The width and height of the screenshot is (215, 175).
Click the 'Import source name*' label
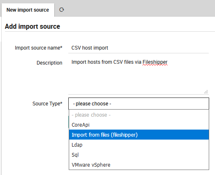(39, 48)
